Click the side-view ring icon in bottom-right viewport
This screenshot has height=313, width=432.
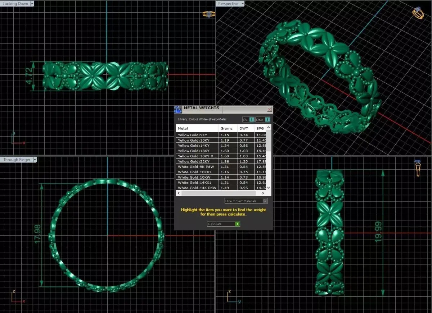(x=418, y=168)
